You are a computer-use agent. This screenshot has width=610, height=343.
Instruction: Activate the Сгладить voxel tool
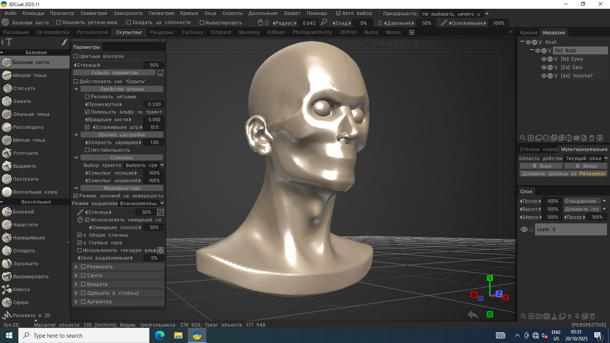(x=24, y=251)
